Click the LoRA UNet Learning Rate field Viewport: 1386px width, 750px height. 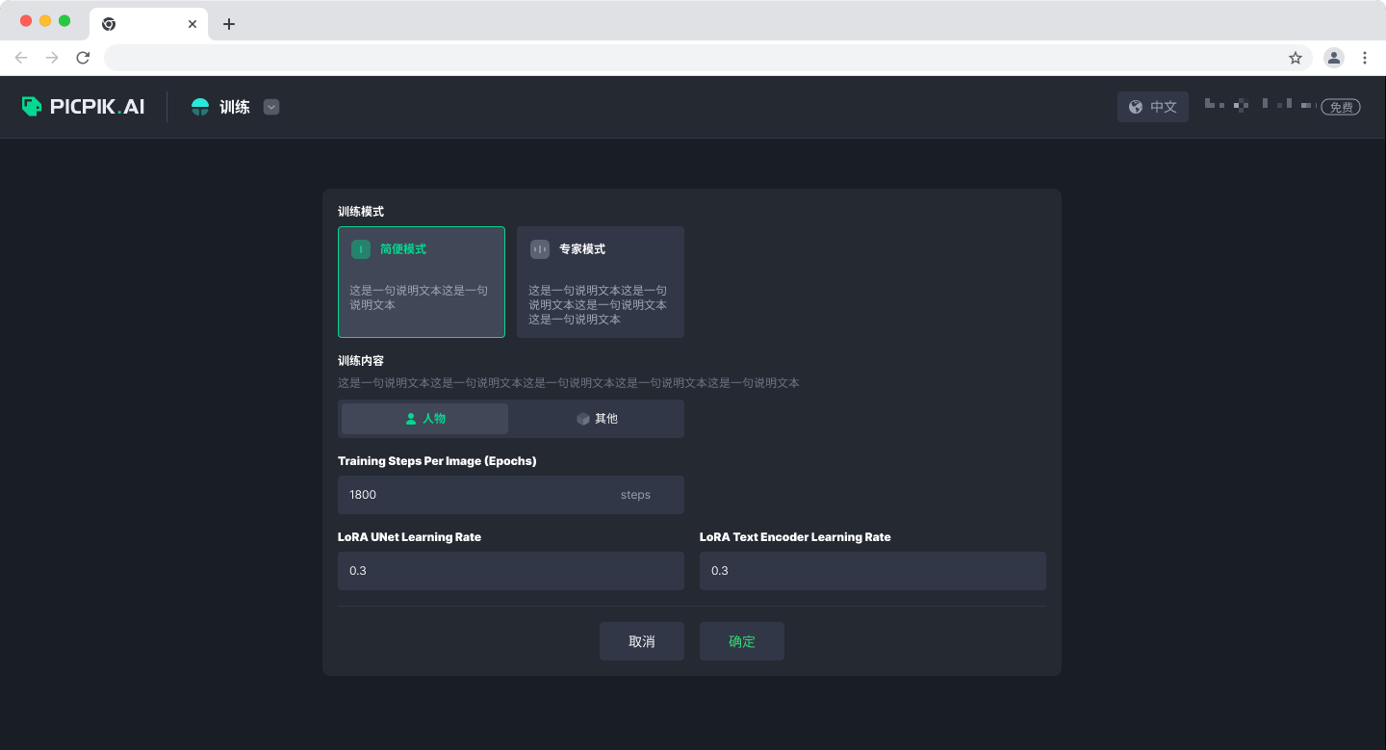tap(510, 571)
